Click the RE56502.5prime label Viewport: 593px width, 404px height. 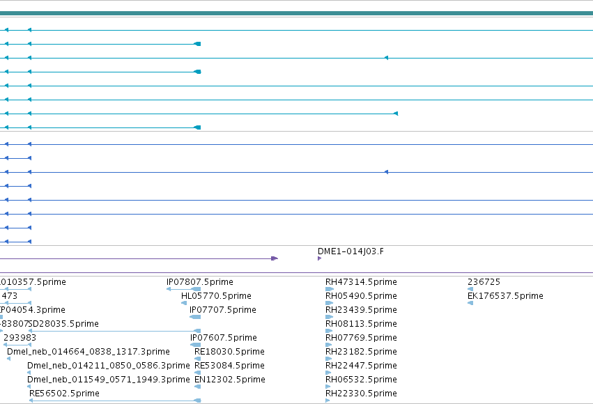pyautogui.click(x=64, y=394)
